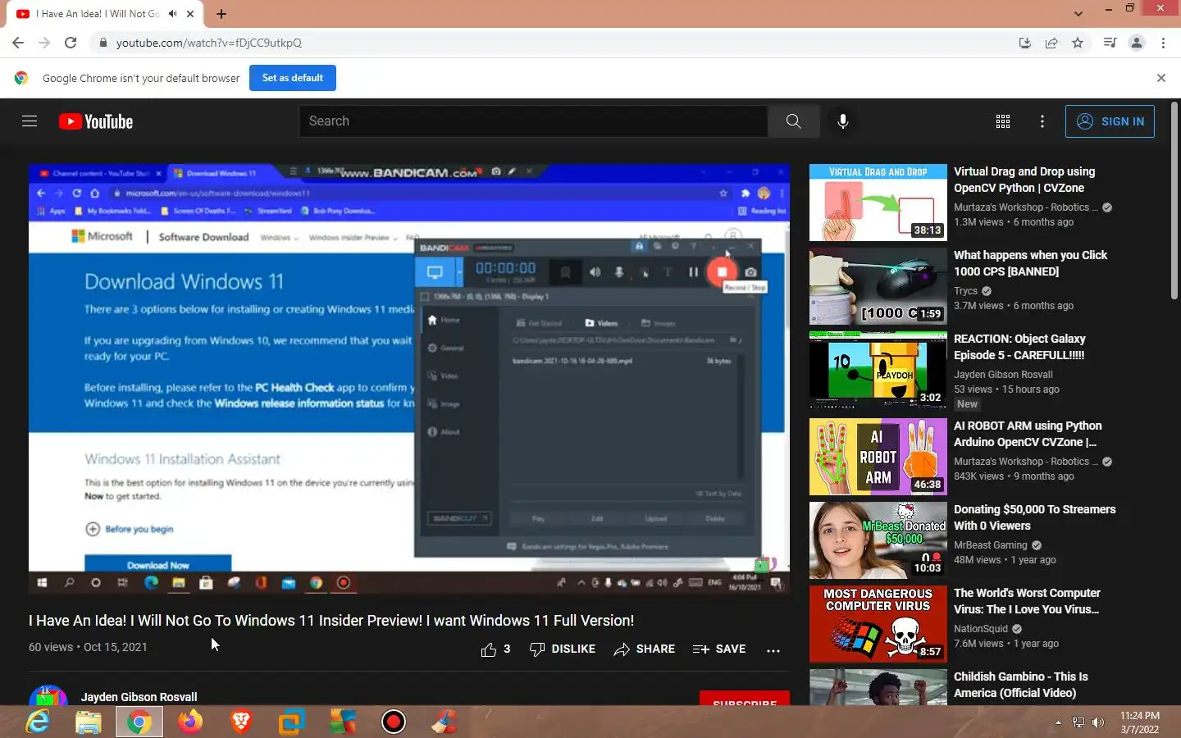Open 'Donating $50,000 To Streamers' video title
The height and width of the screenshot is (738, 1181).
[1034, 517]
